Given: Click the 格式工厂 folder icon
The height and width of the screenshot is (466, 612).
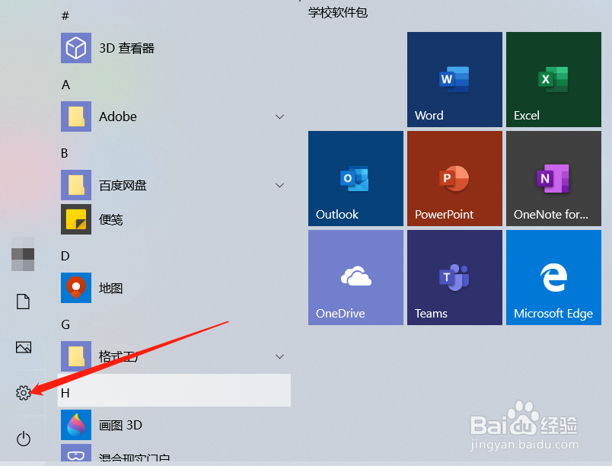Looking at the screenshot, I should pyautogui.click(x=76, y=356).
